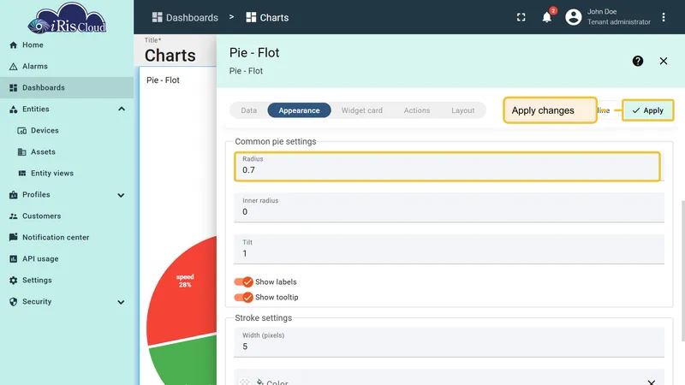Click the stroke Color swatch
The width and height of the screenshot is (685, 385).
(x=245, y=382)
